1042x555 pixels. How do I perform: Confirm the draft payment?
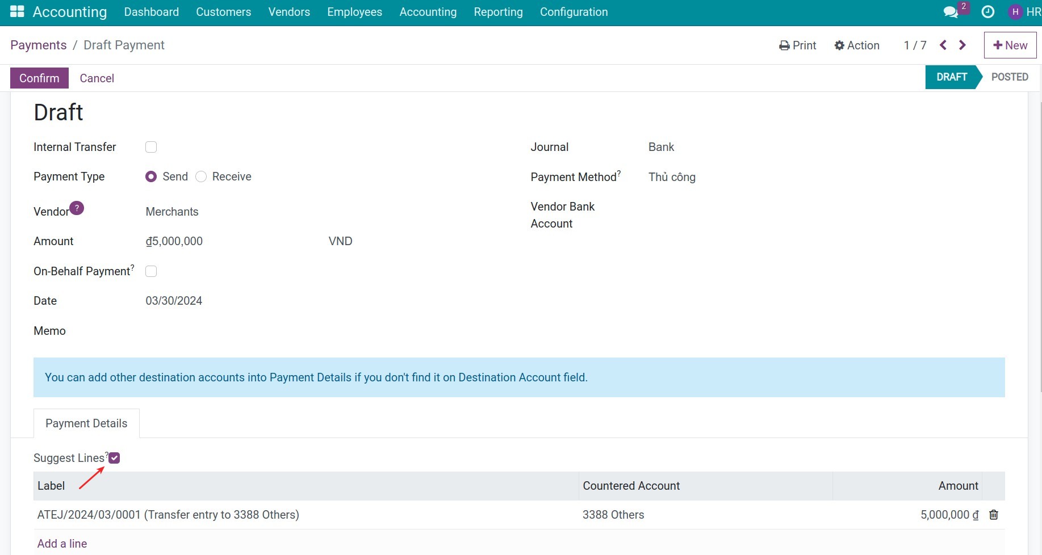coord(39,78)
